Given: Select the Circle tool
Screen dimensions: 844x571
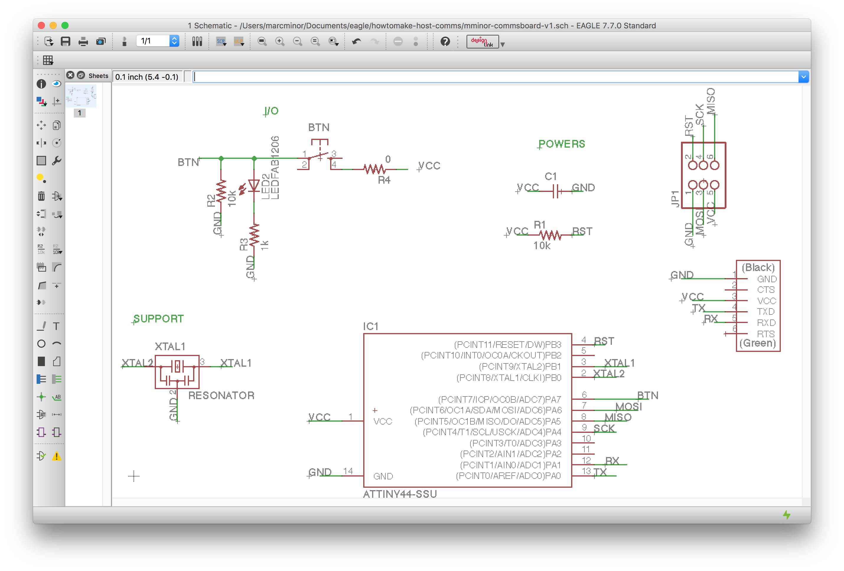Looking at the screenshot, I should (41, 344).
